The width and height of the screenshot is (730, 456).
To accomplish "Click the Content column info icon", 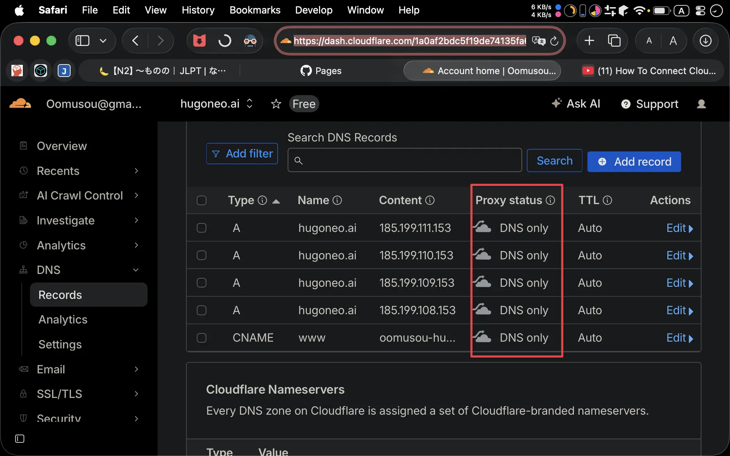I will click(x=430, y=200).
